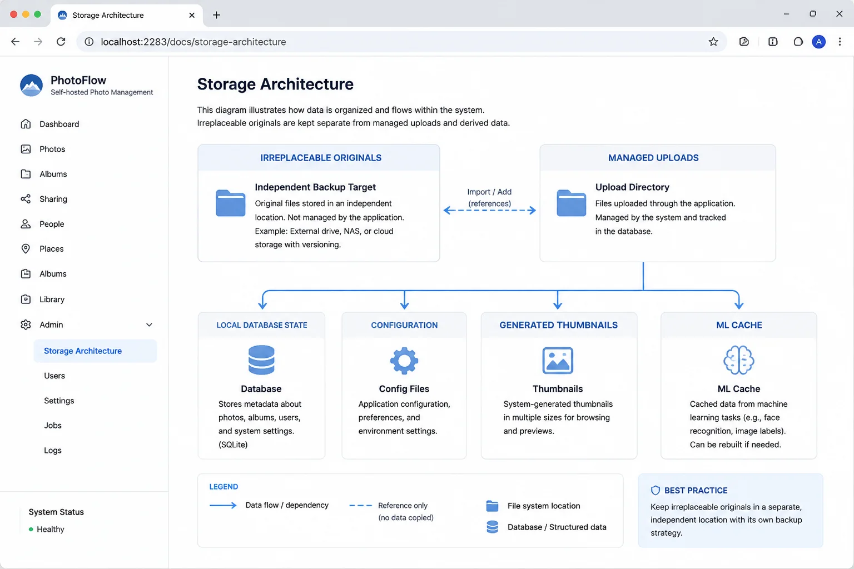Click the Upload Directory title
Viewport: 854px width, 569px height.
point(632,187)
